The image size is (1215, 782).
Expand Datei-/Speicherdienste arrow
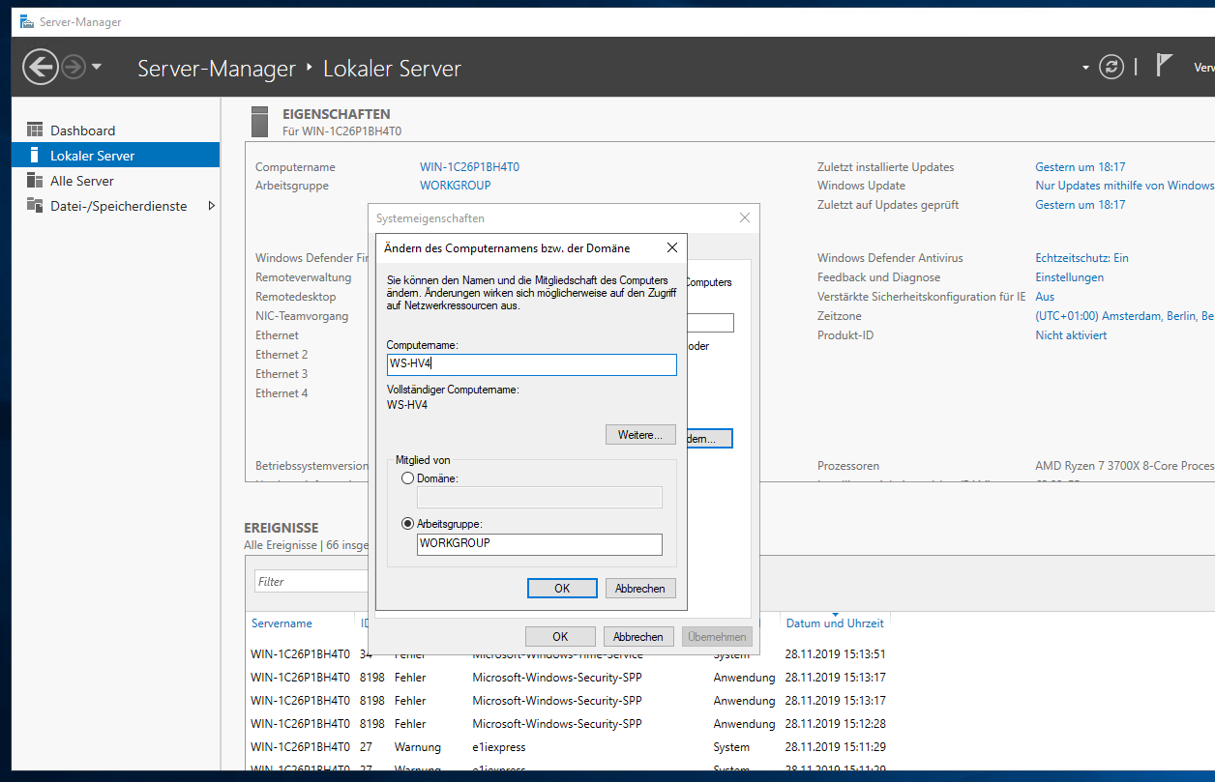click(212, 205)
